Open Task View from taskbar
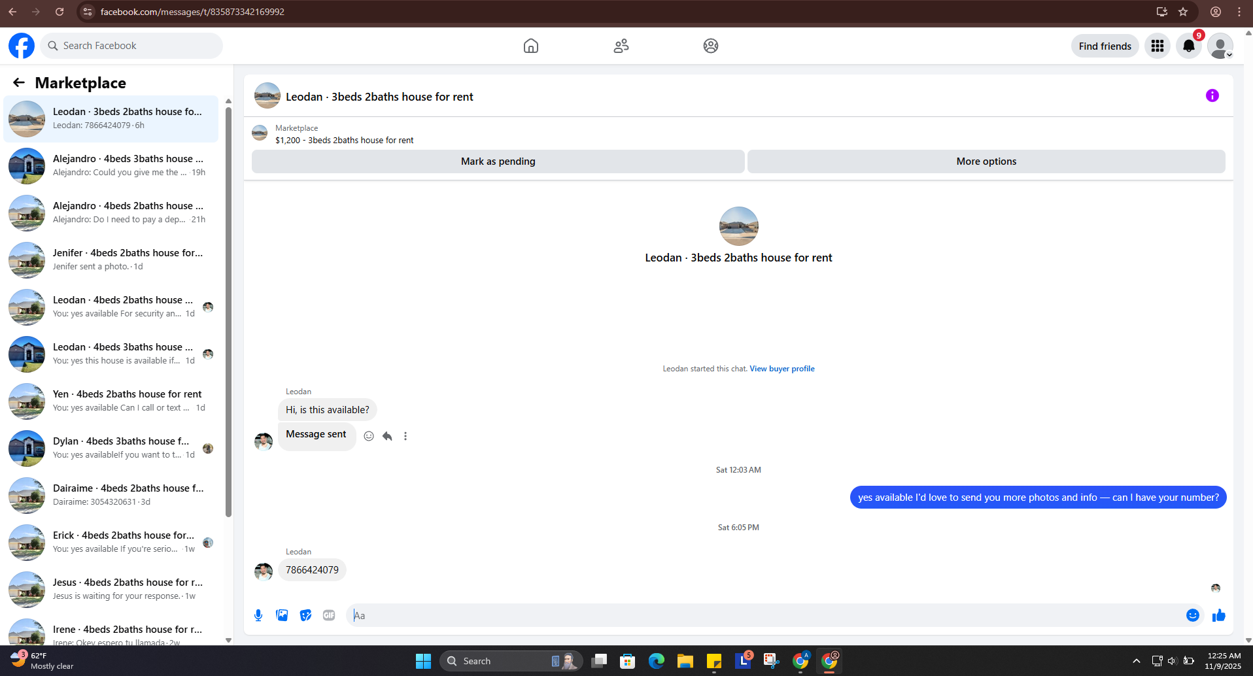The height and width of the screenshot is (676, 1253). pos(598,661)
